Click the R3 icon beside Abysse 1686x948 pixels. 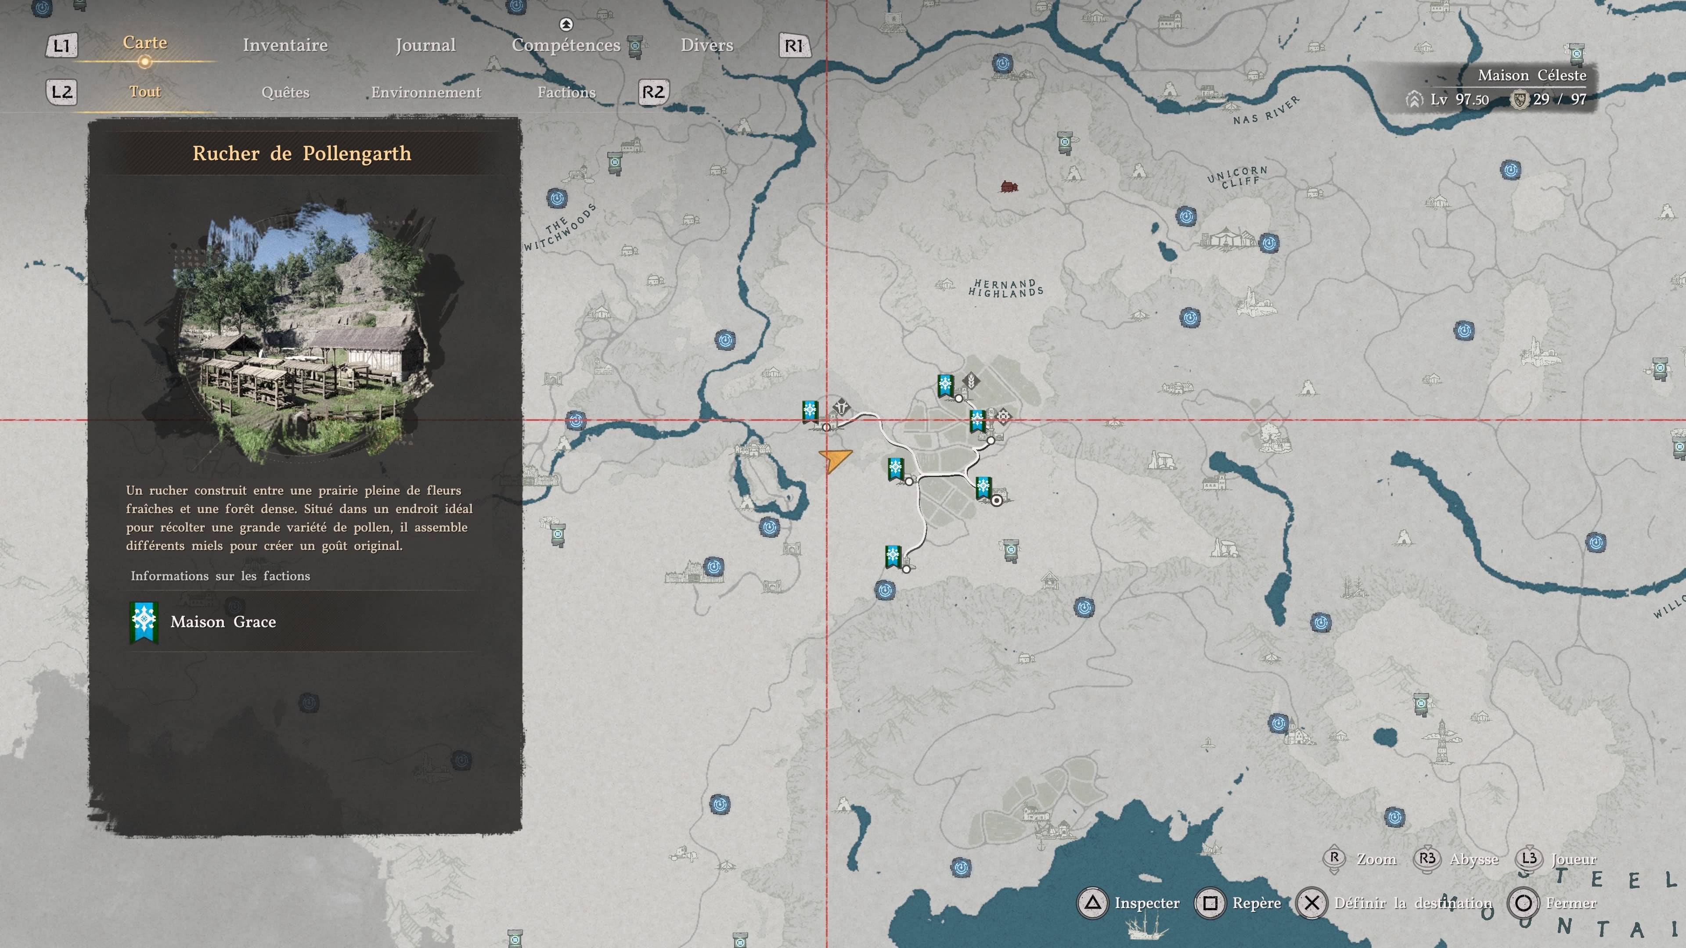pos(1427,859)
